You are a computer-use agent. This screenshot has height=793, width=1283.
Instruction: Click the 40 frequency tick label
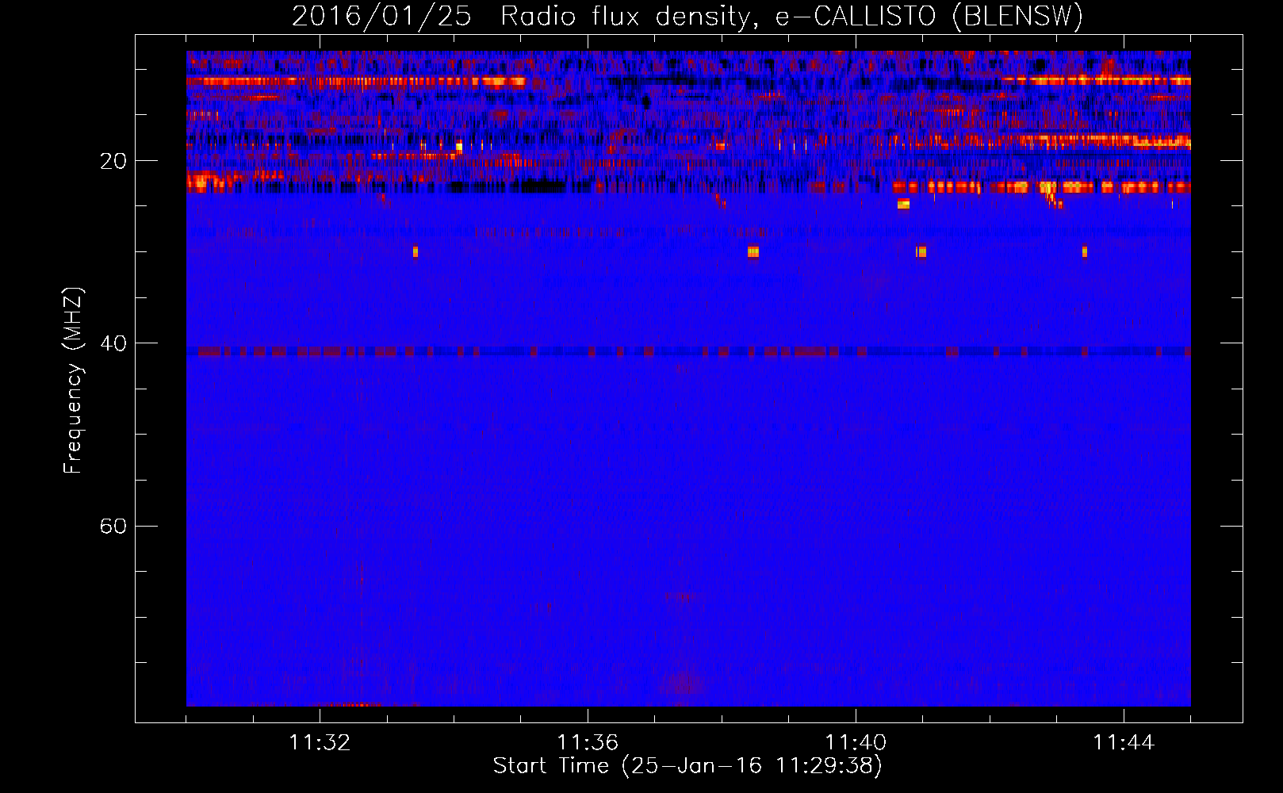[113, 343]
